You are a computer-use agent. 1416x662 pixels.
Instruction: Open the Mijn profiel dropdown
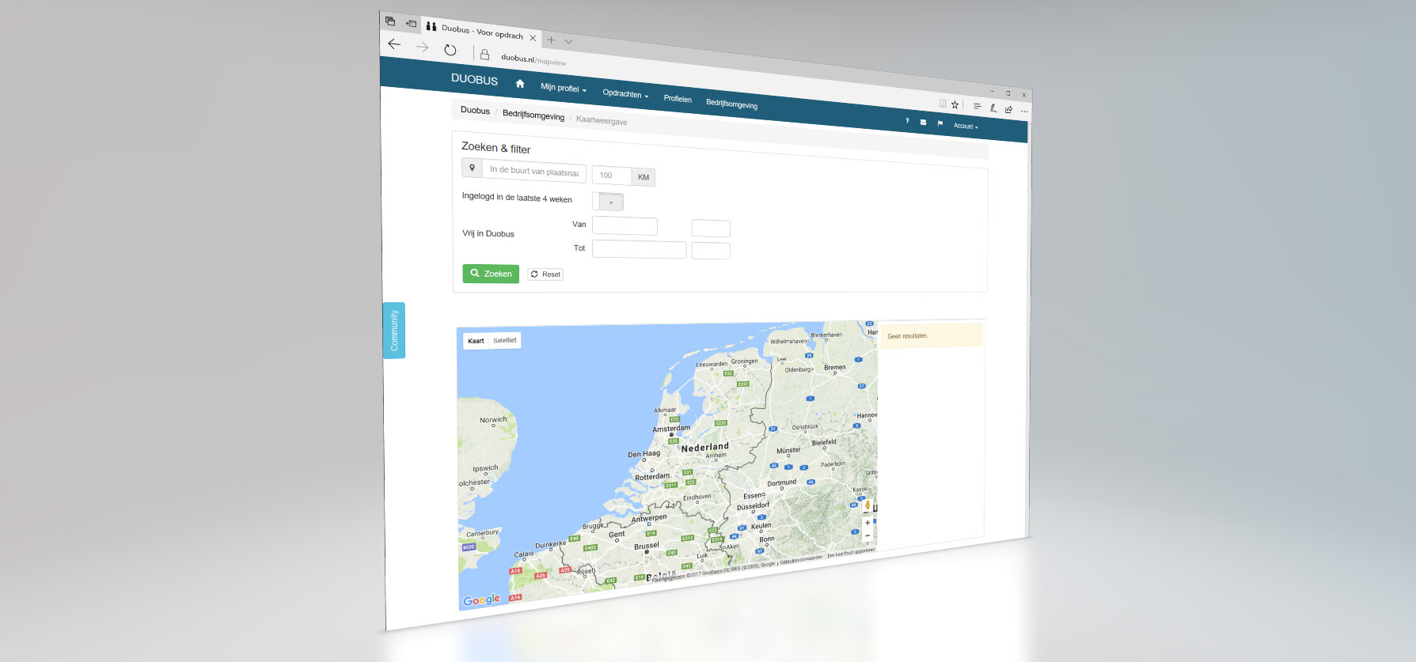click(x=564, y=88)
